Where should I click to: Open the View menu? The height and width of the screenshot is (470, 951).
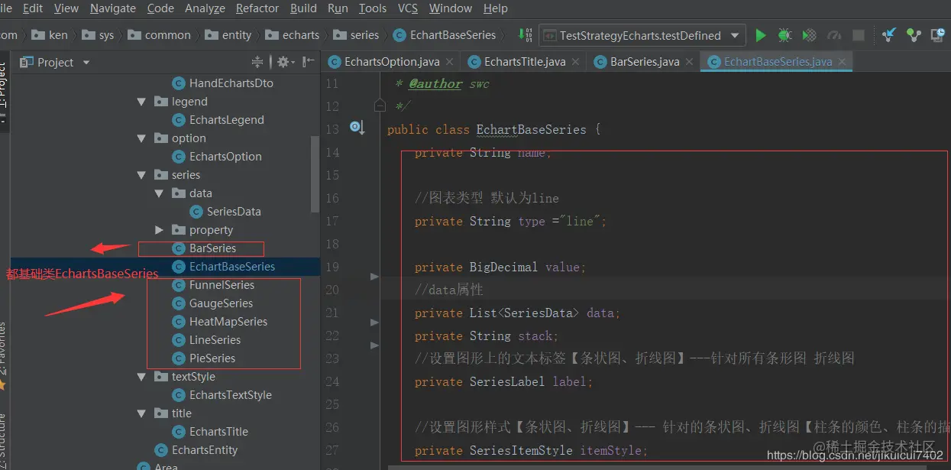click(x=66, y=8)
